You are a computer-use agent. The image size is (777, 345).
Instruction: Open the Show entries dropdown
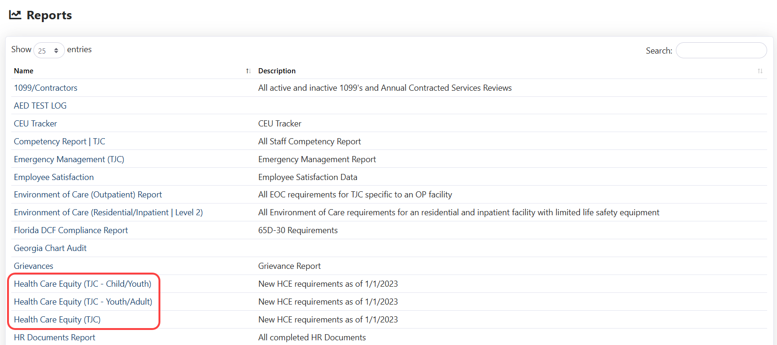click(49, 51)
